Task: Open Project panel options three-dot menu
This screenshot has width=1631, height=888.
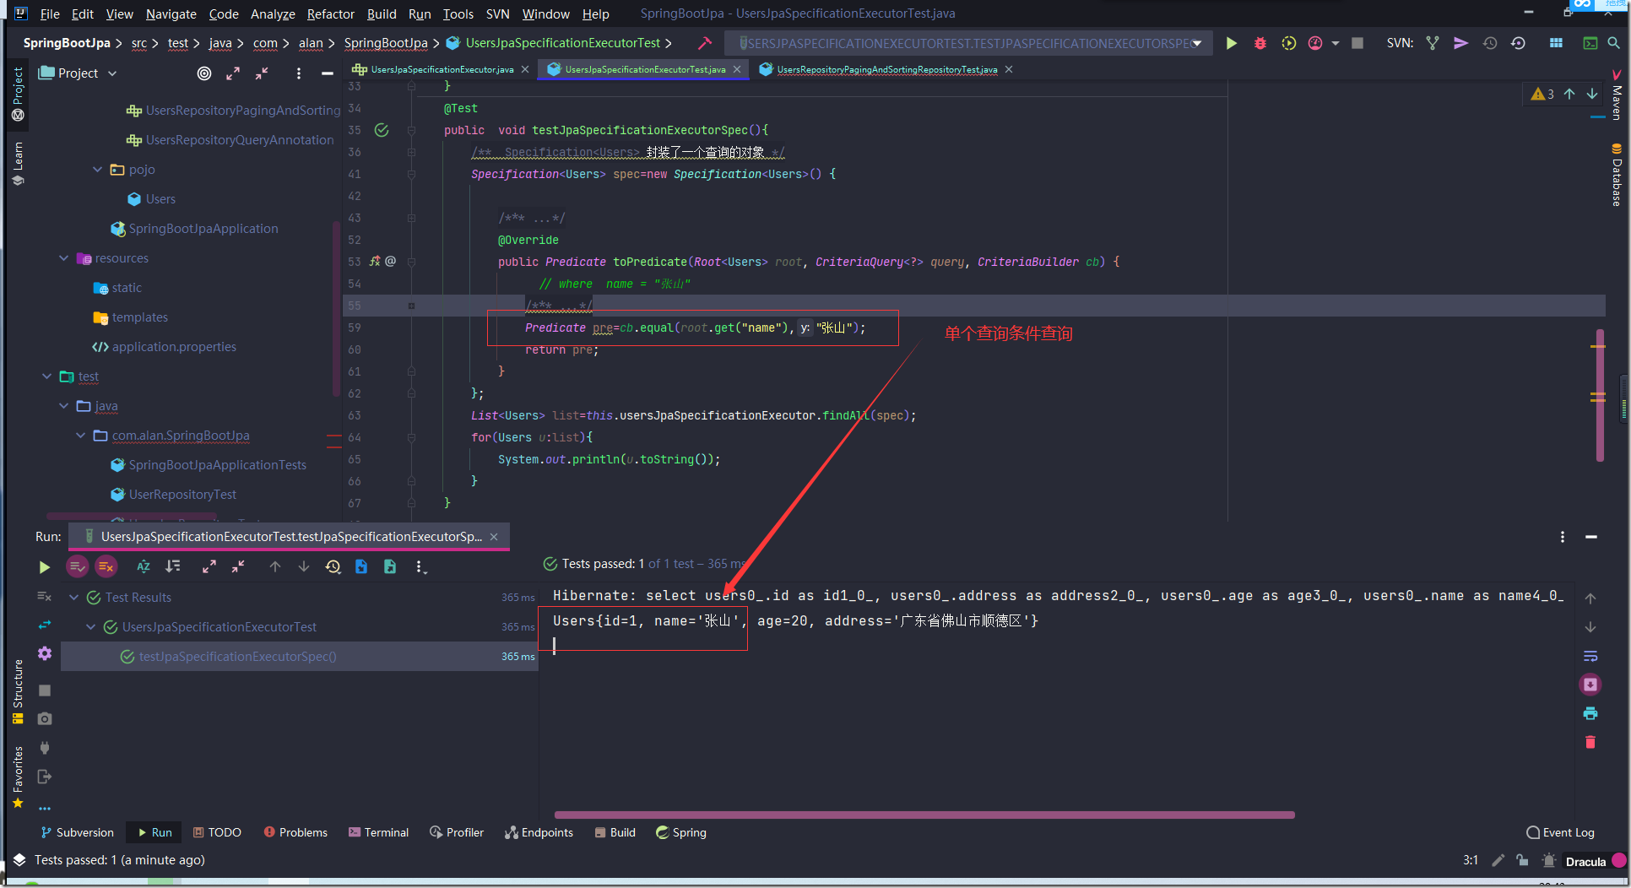Action: coord(298,73)
